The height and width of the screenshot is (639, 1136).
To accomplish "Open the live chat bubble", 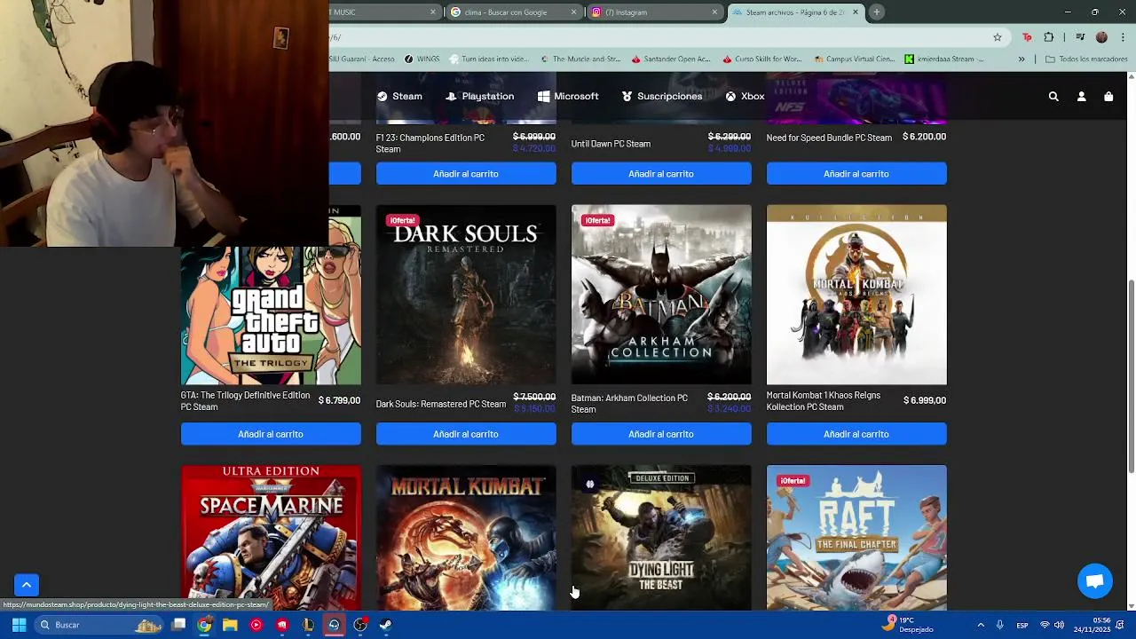I will [1094, 581].
